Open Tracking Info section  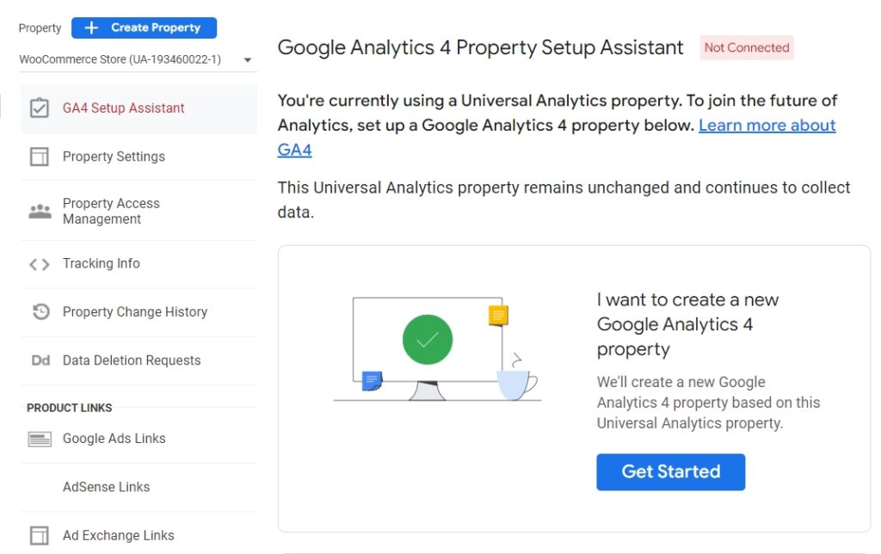102,263
